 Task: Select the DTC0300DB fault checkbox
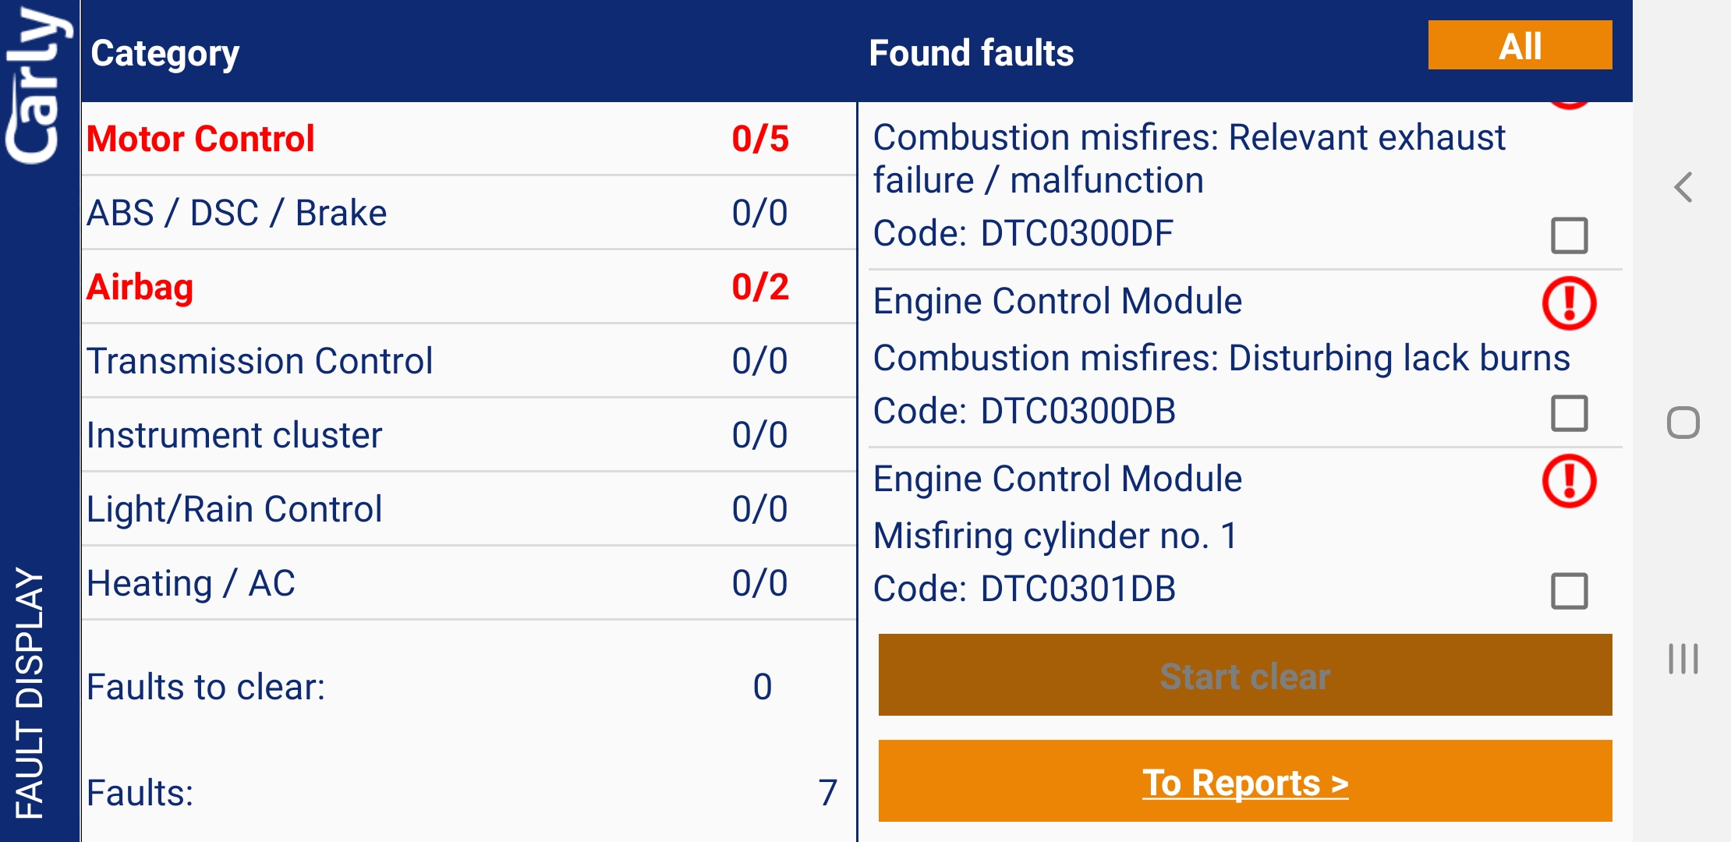click(x=1569, y=413)
